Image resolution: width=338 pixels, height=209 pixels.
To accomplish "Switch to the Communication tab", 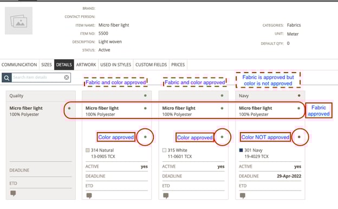I will tap(19, 64).
